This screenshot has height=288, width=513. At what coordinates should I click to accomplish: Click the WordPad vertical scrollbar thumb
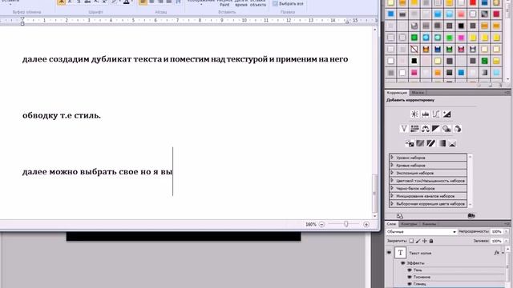(x=375, y=194)
